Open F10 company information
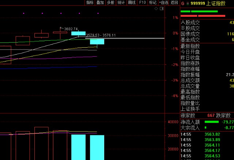This screenshot has height=160, width=234. click(x=142, y=3)
